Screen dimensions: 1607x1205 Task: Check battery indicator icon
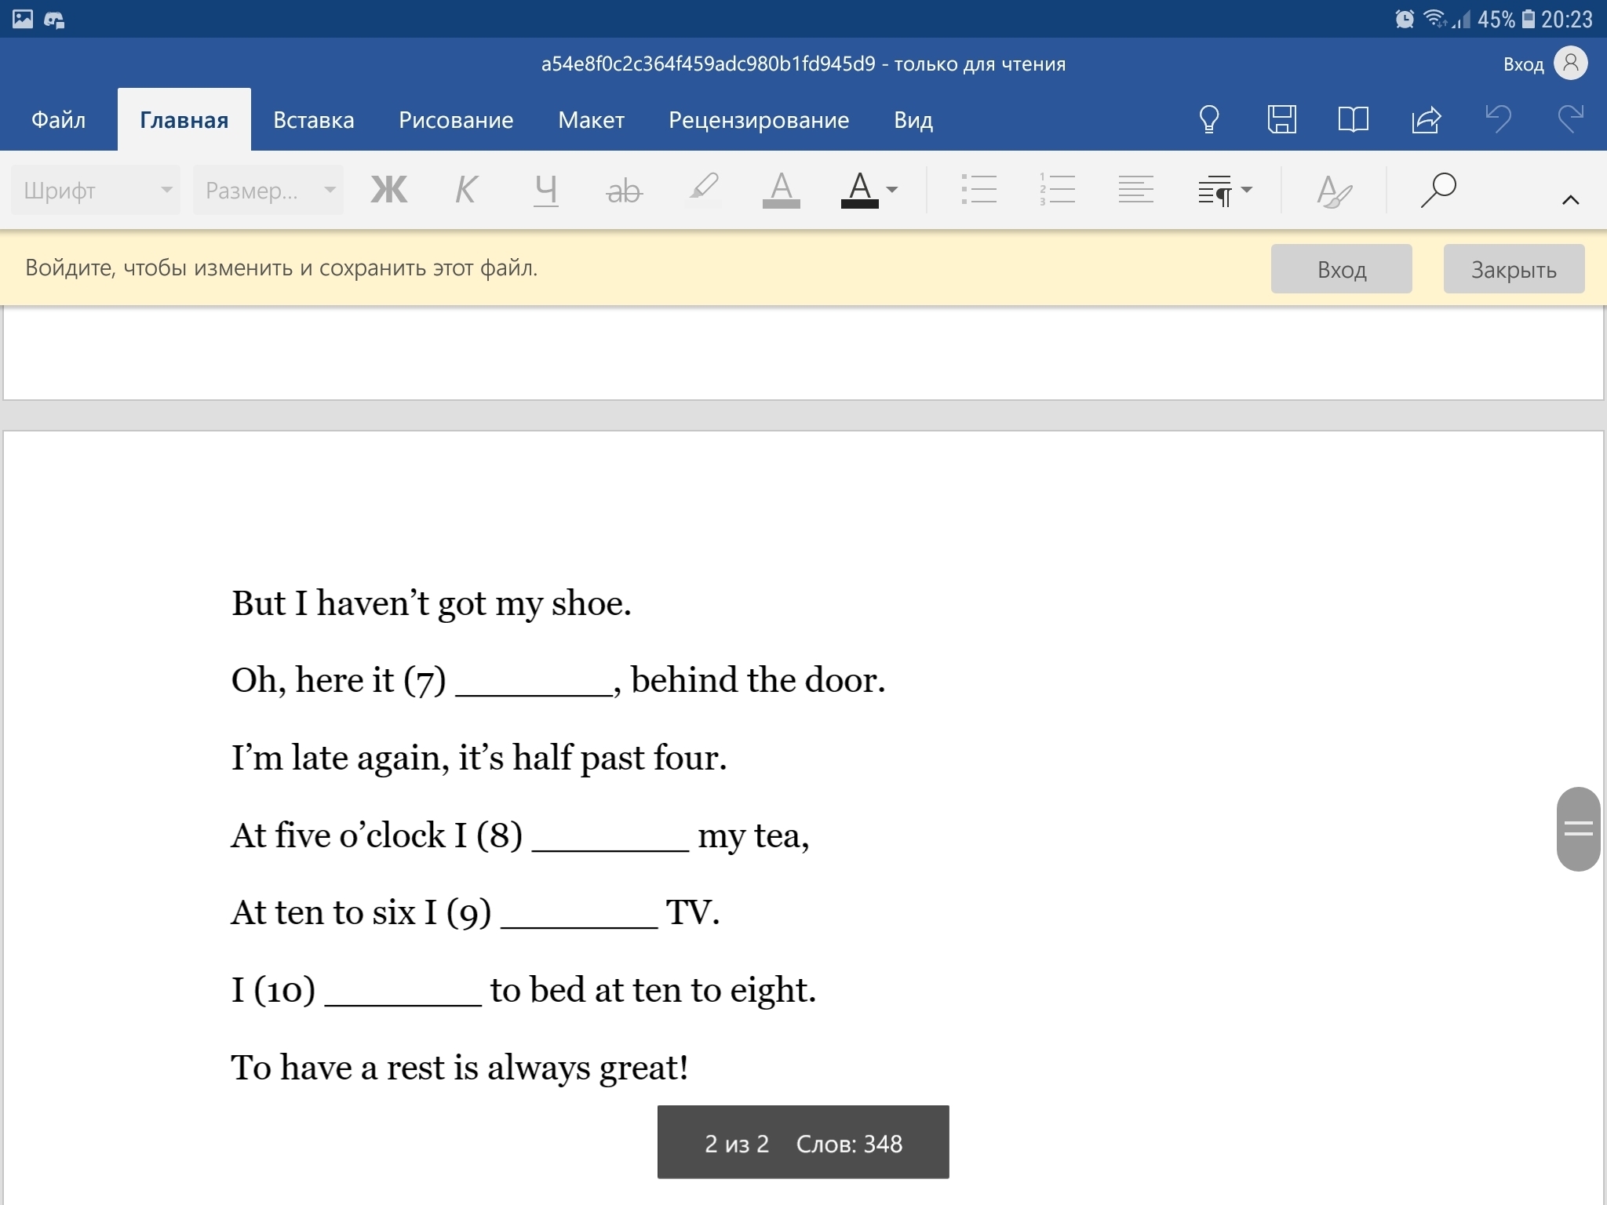(1528, 19)
